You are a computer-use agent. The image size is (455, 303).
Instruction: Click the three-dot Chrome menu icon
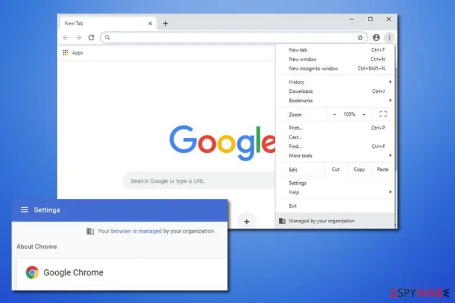point(389,37)
